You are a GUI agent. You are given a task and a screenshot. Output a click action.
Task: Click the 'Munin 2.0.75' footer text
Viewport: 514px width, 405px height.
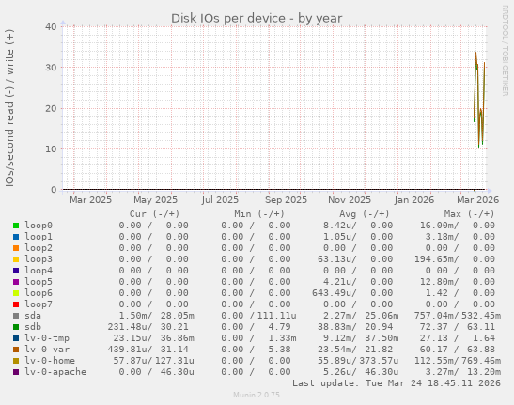point(257,395)
